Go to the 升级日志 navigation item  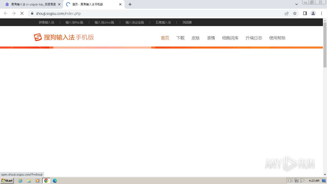tap(254, 38)
